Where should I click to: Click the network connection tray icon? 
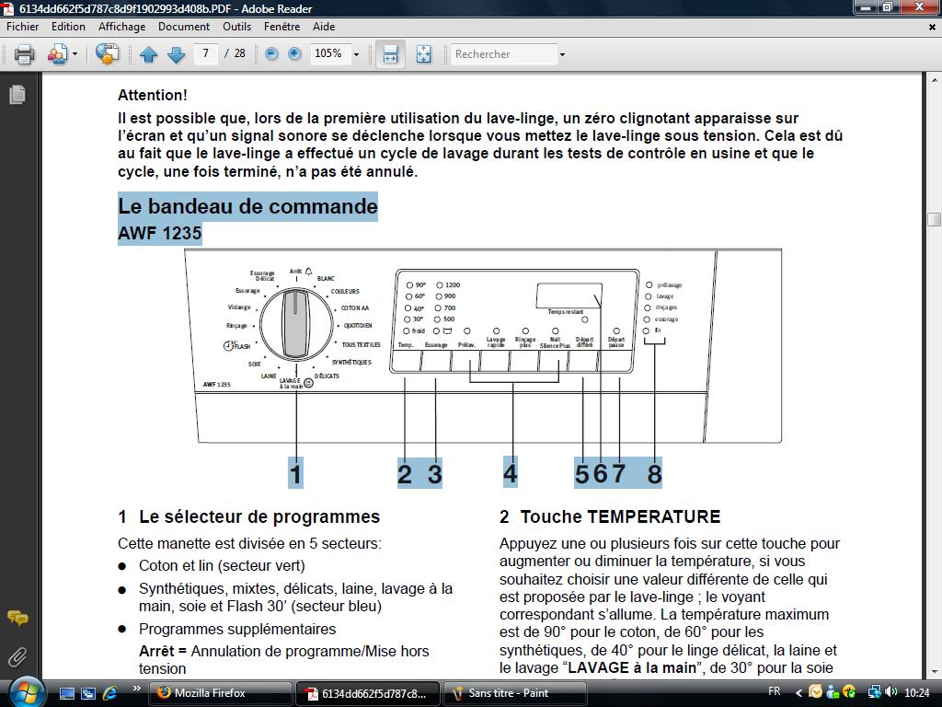click(x=874, y=692)
